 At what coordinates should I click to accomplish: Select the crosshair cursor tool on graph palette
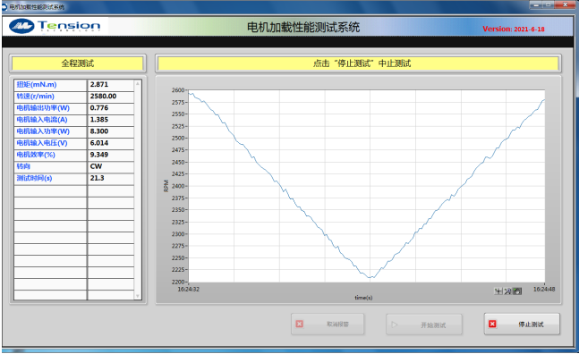(x=498, y=291)
